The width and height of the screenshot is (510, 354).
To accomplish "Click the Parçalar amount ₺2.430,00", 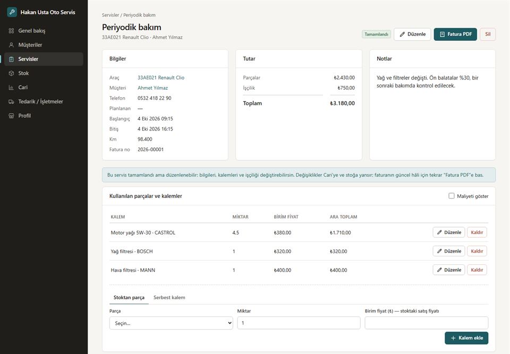I will coord(344,77).
